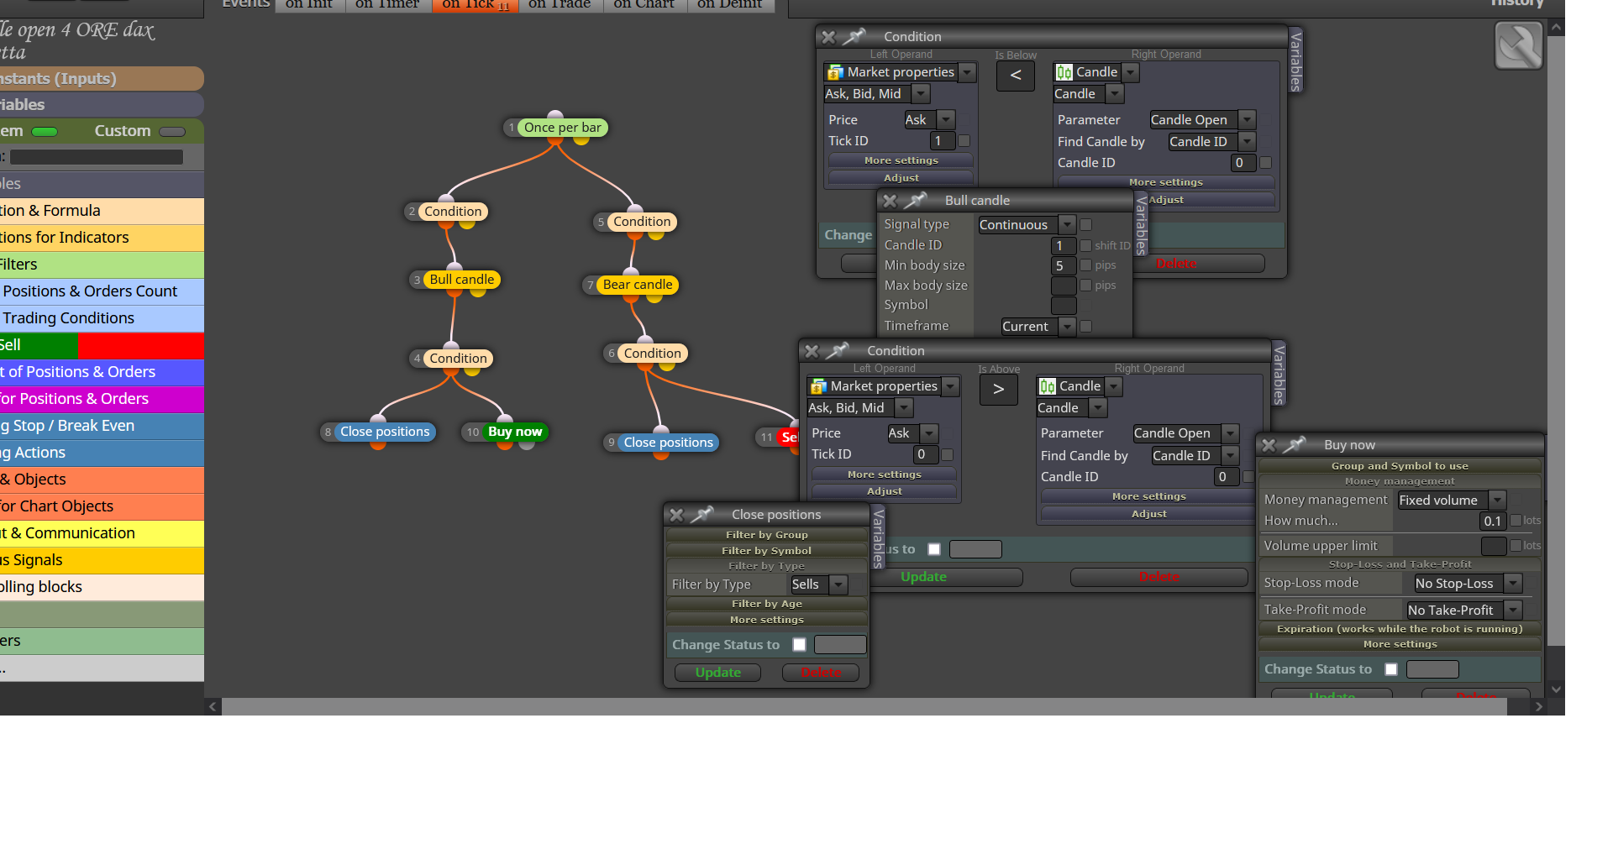Click Update in Close positions panel
This screenshot has height=865, width=1613.
pos(718,673)
